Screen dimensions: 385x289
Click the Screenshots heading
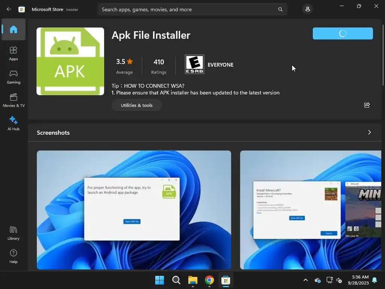tap(53, 133)
